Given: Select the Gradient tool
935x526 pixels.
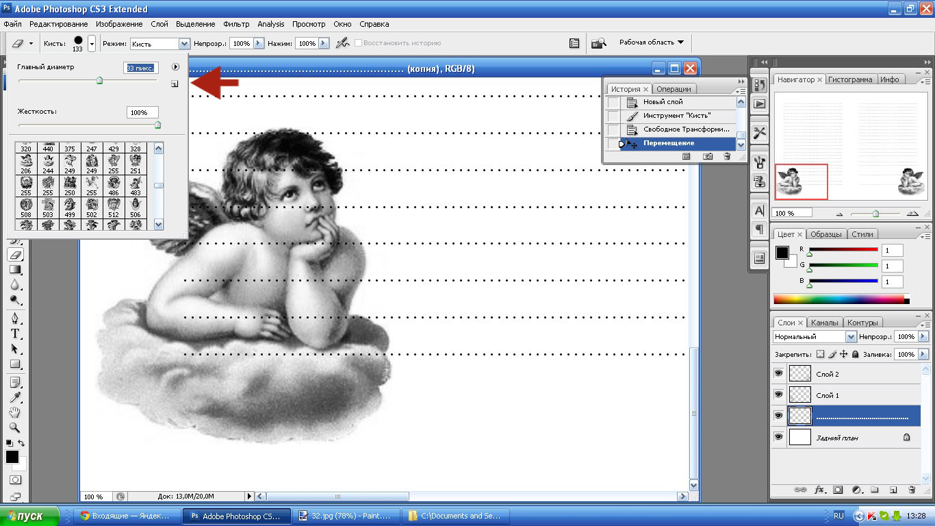Looking at the screenshot, I should (x=14, y=270).
